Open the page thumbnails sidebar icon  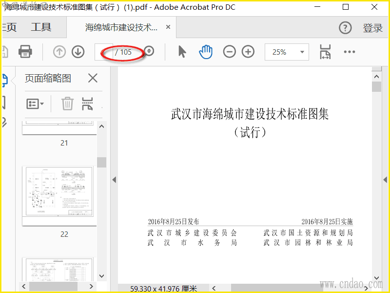tap(5, 80)
